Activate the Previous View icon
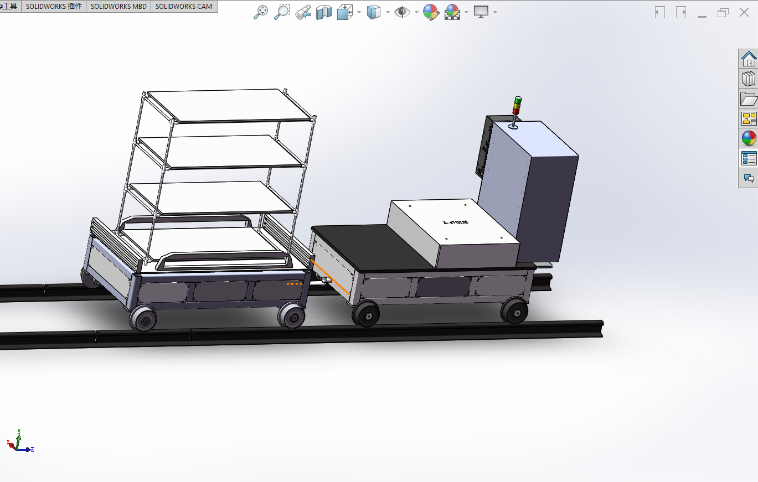Screen dimensions: 758x482 [302, 12]
